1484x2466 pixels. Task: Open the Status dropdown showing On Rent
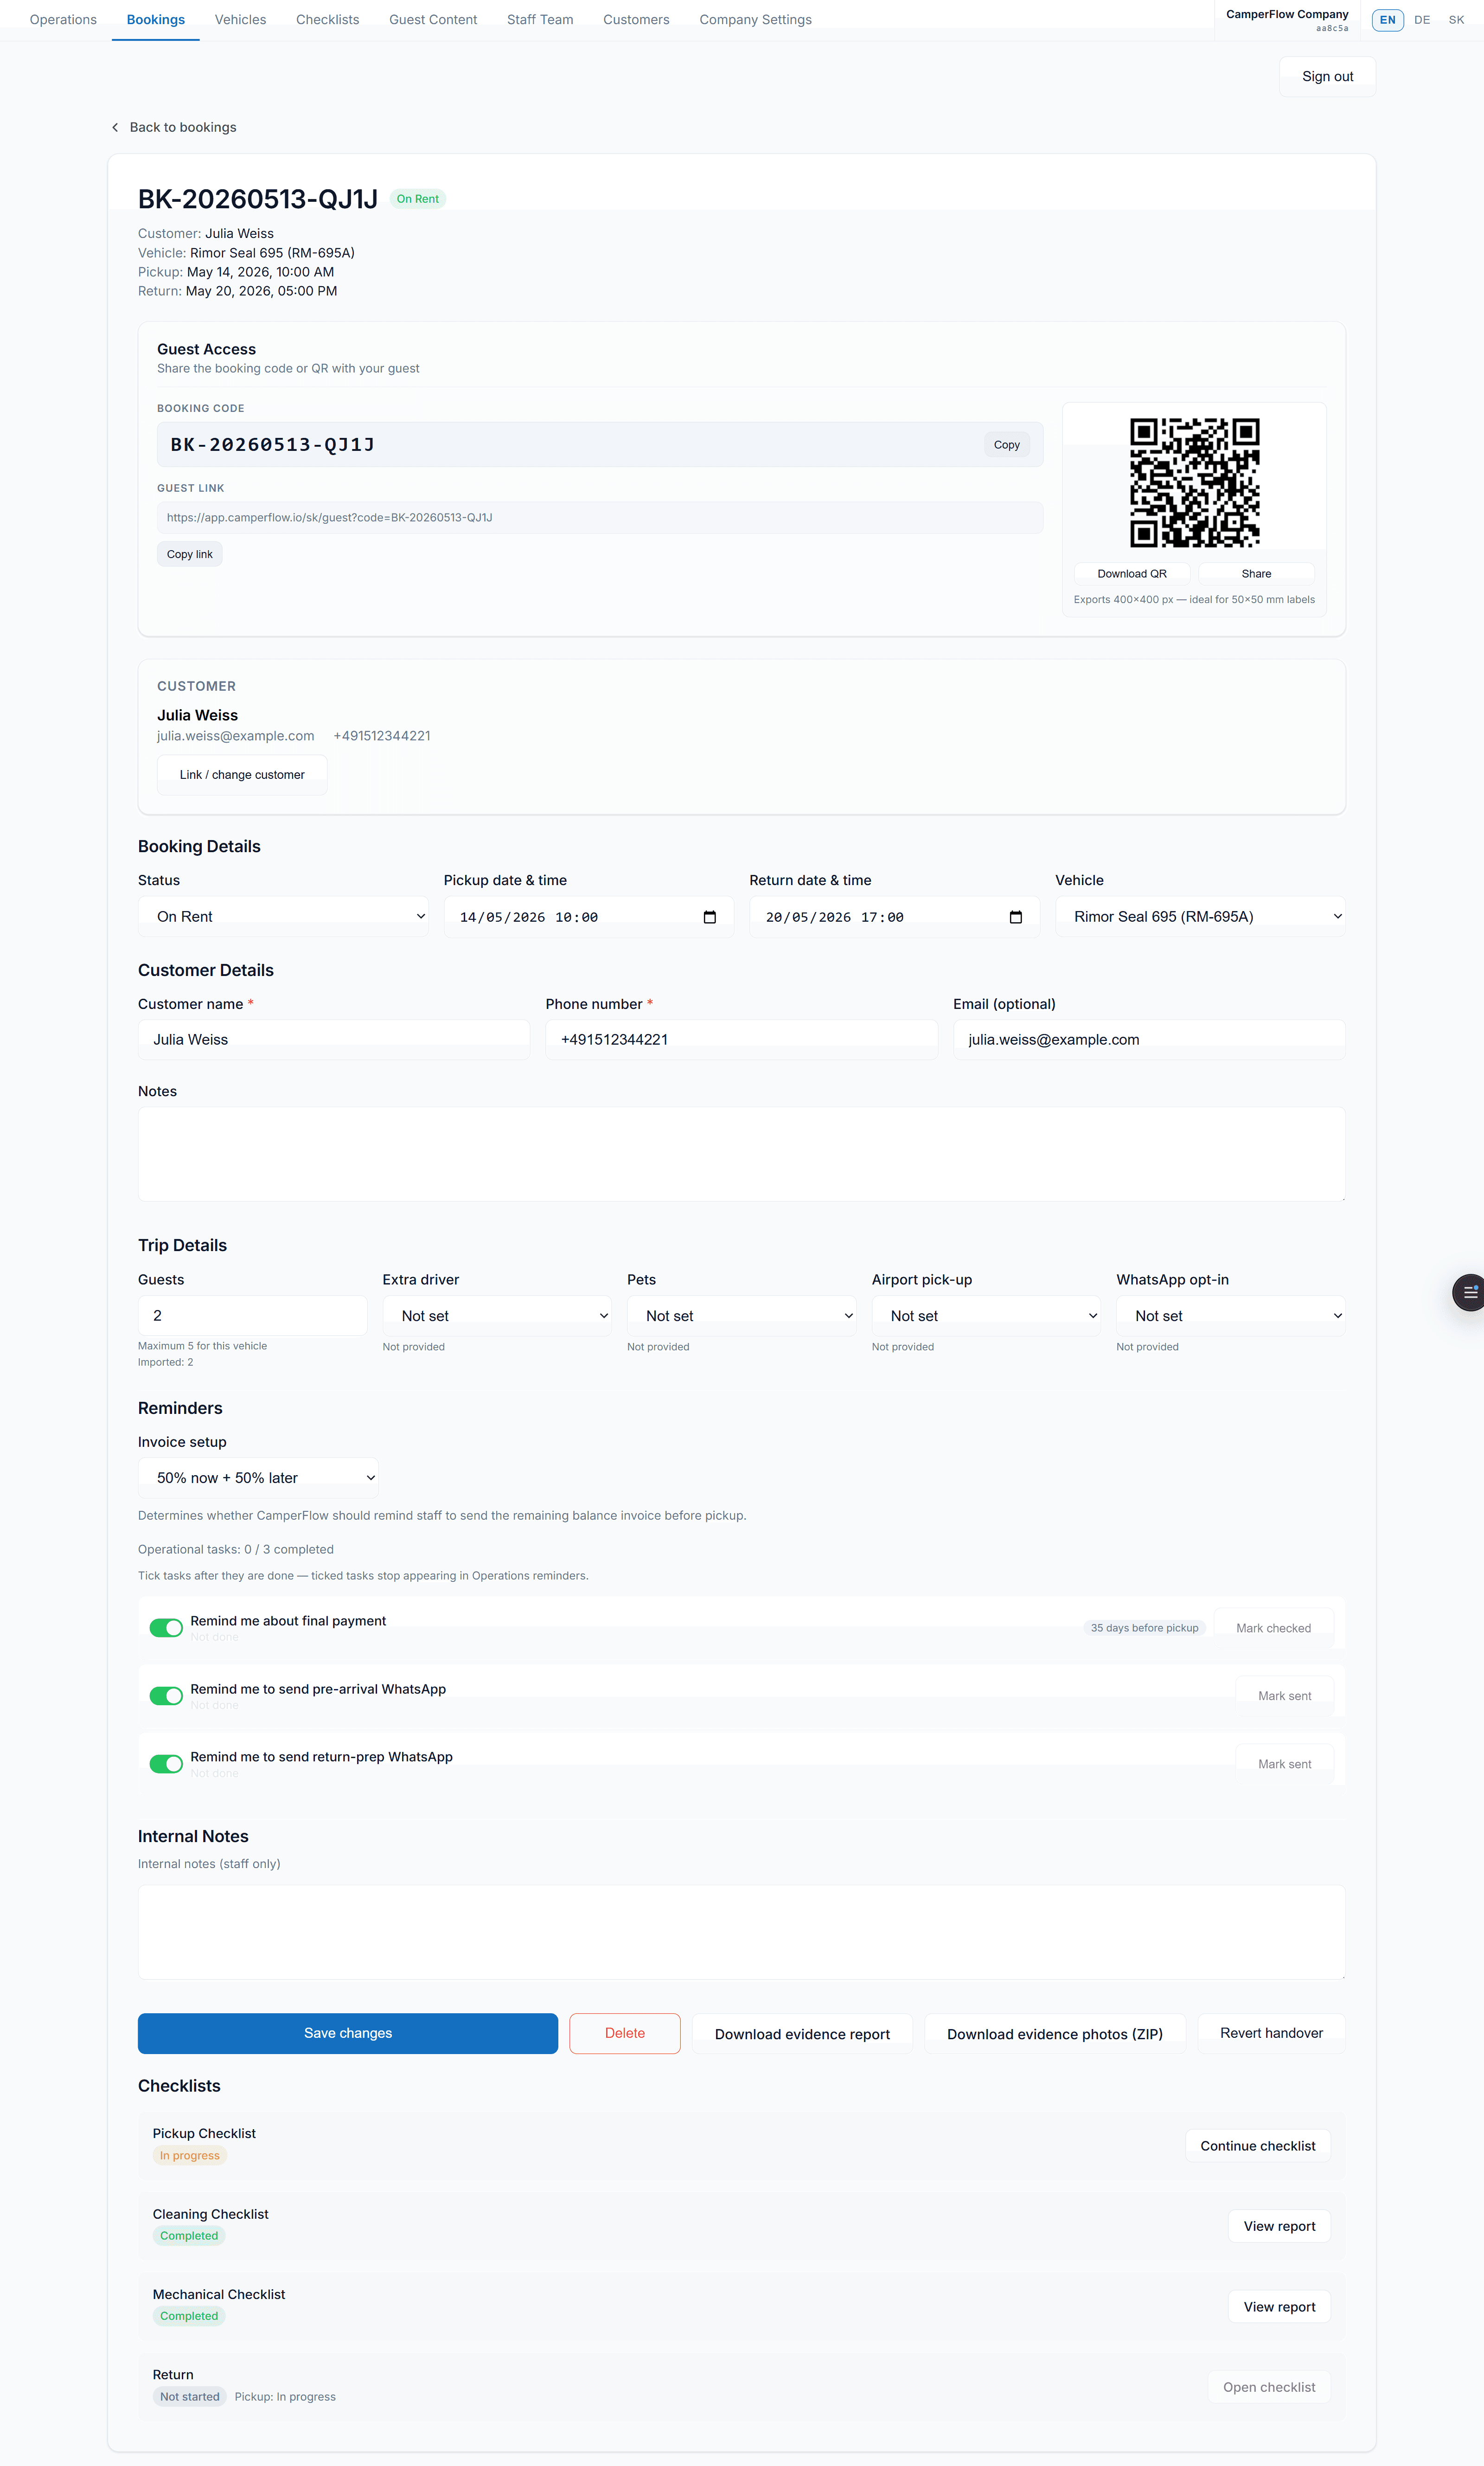283,917
